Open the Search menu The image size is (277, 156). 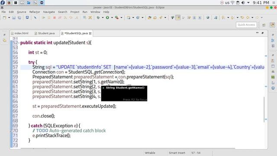(62, 12)
